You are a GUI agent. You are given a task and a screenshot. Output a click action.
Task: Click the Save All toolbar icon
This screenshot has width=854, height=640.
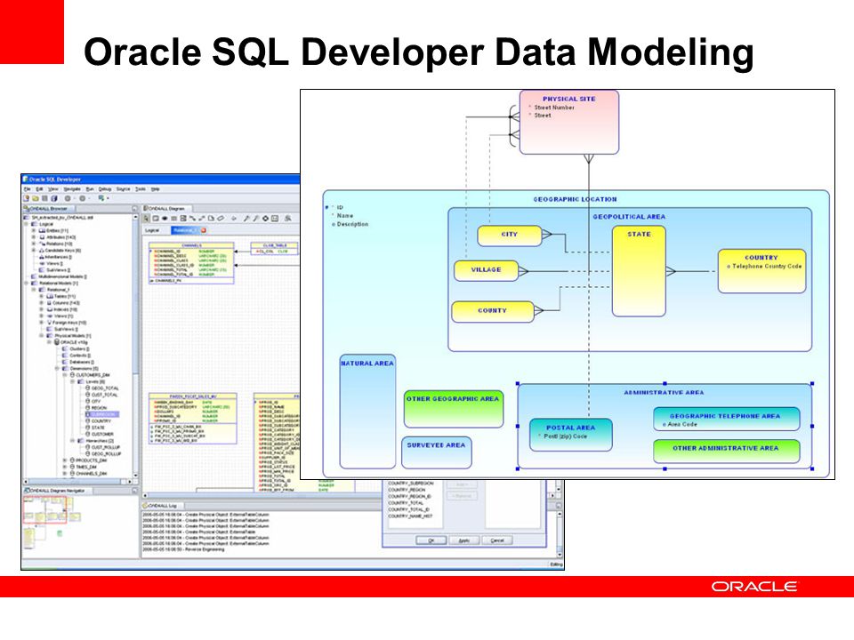54,198
